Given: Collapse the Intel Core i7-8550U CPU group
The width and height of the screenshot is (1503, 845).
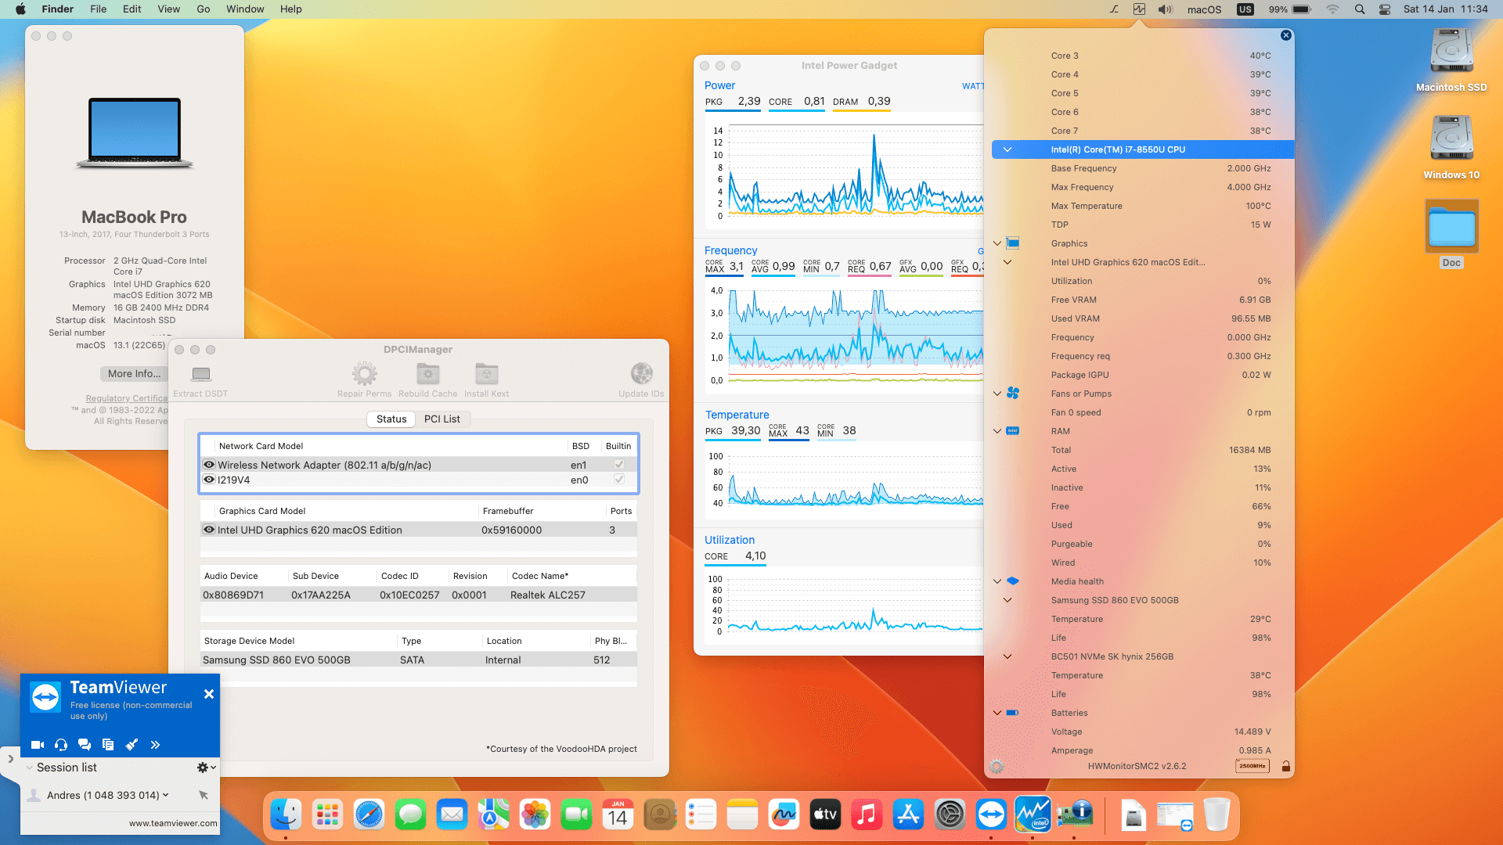Looking at the screenshot, I should pos(1007,149).
